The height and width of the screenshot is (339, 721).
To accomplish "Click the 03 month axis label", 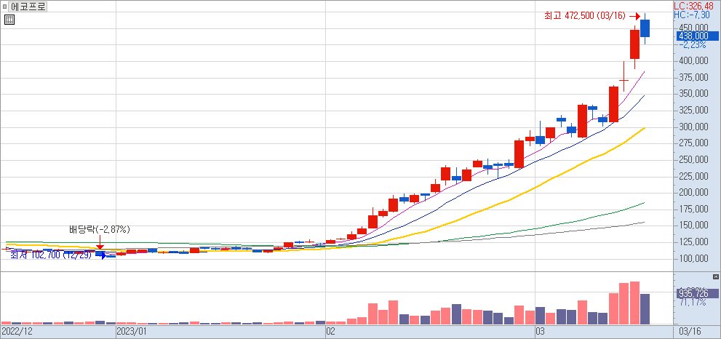I will click(540, 331).
